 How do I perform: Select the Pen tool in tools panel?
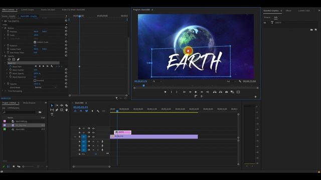(57, 110)
